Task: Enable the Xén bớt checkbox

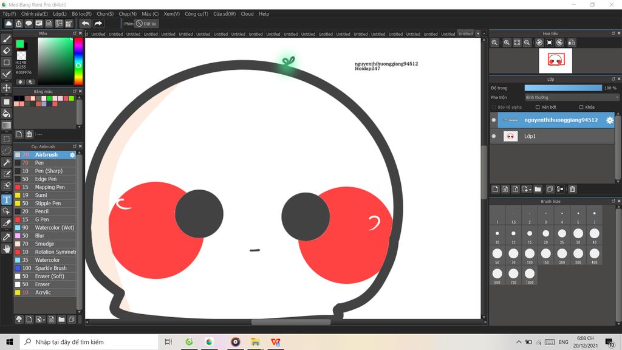Action: tap(538, 107)
